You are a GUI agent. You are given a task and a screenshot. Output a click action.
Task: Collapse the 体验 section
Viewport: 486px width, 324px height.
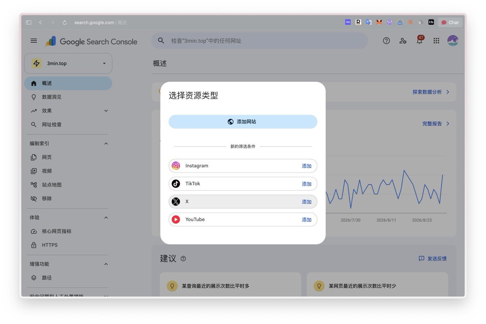point(106,217)
